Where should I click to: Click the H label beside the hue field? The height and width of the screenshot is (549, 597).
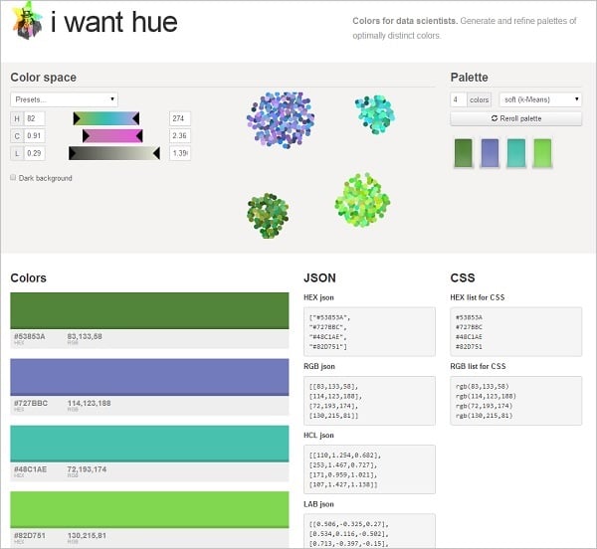pos(17,118)
